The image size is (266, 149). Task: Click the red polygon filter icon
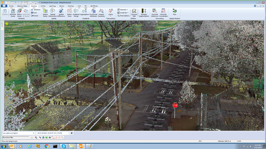pos(56,137)
